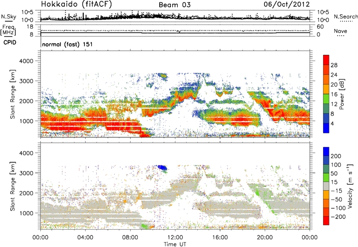
Task: Click the '50' label on Velocity colorbar
Action: pos(334,173)
